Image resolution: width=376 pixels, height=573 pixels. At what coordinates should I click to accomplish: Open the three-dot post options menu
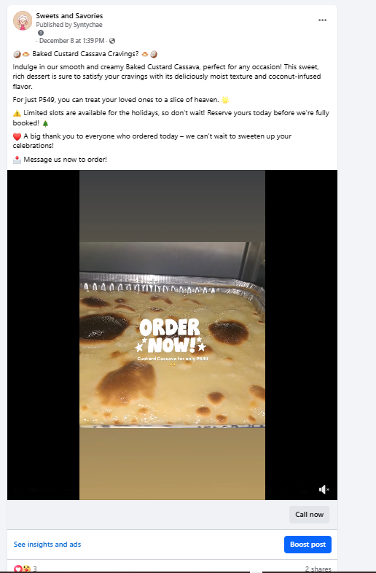(322, 20)
